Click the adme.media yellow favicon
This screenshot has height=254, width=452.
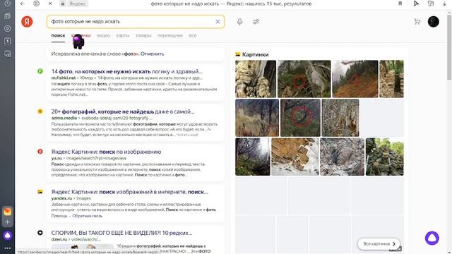(40, 111)
